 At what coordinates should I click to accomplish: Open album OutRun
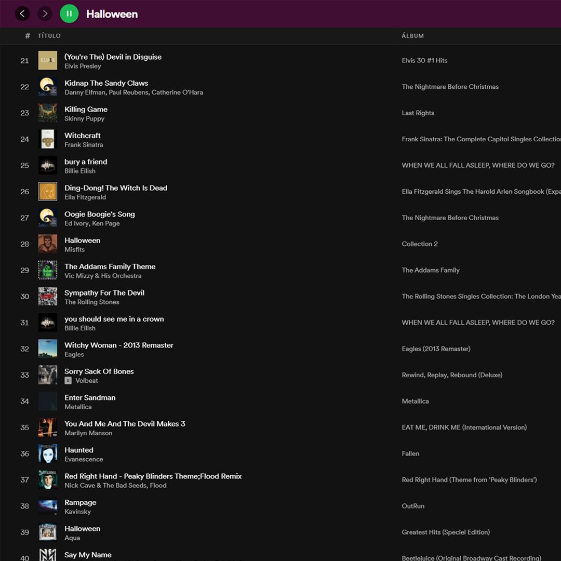(413, 505)
